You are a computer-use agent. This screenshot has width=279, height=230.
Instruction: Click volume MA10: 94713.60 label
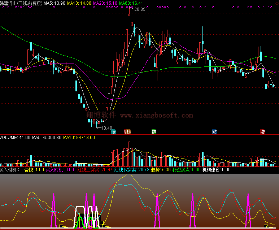(x=79, y=138)
